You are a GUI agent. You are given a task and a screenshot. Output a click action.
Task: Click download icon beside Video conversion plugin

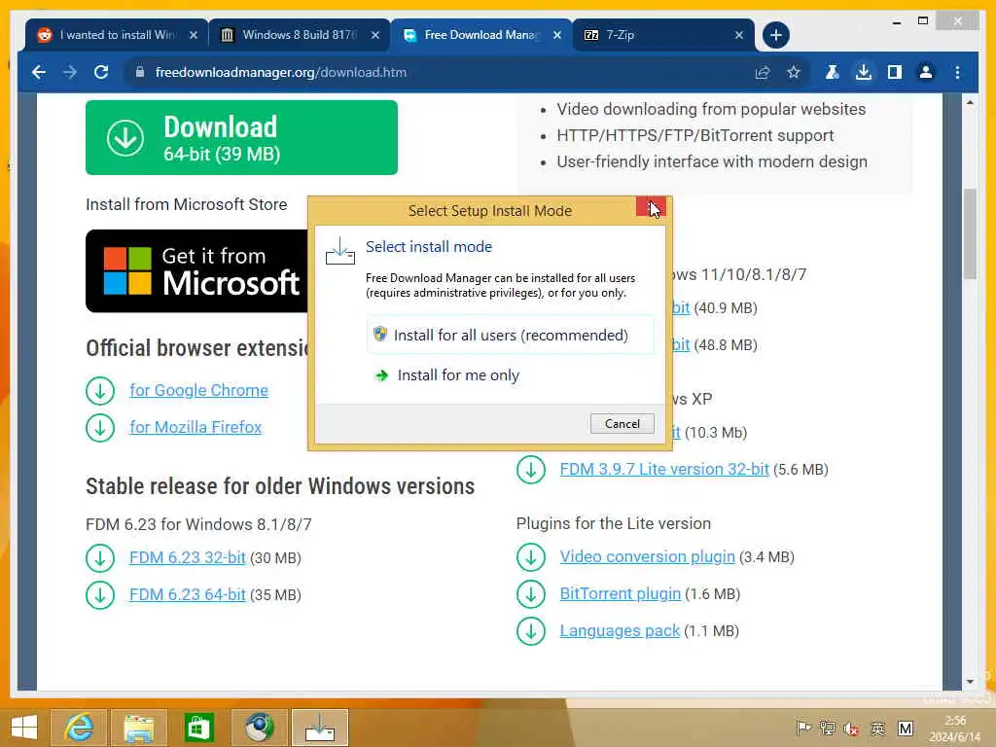tap(531, 557)
